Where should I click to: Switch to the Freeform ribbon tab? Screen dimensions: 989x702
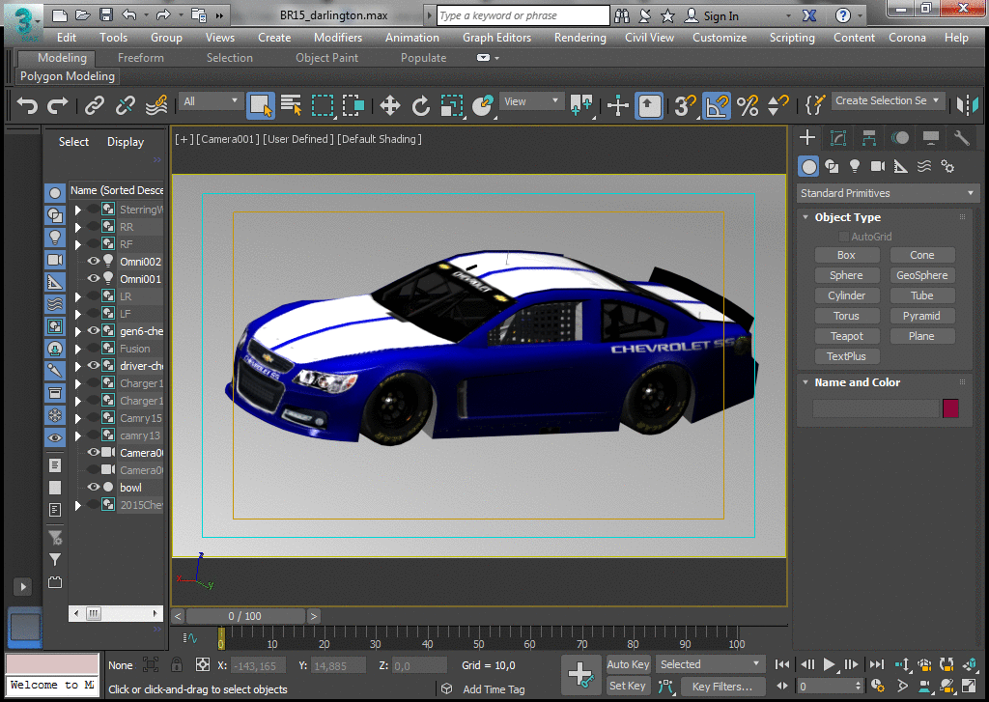tap(141, 58)
